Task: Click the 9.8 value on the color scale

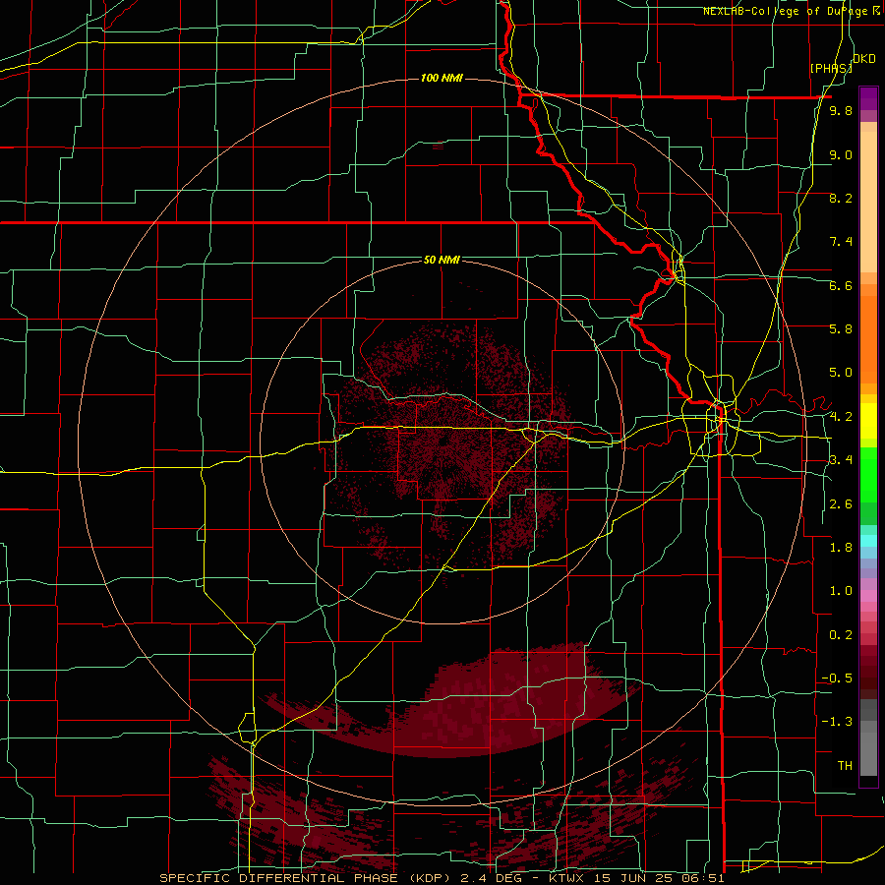Action: [841, 111]
